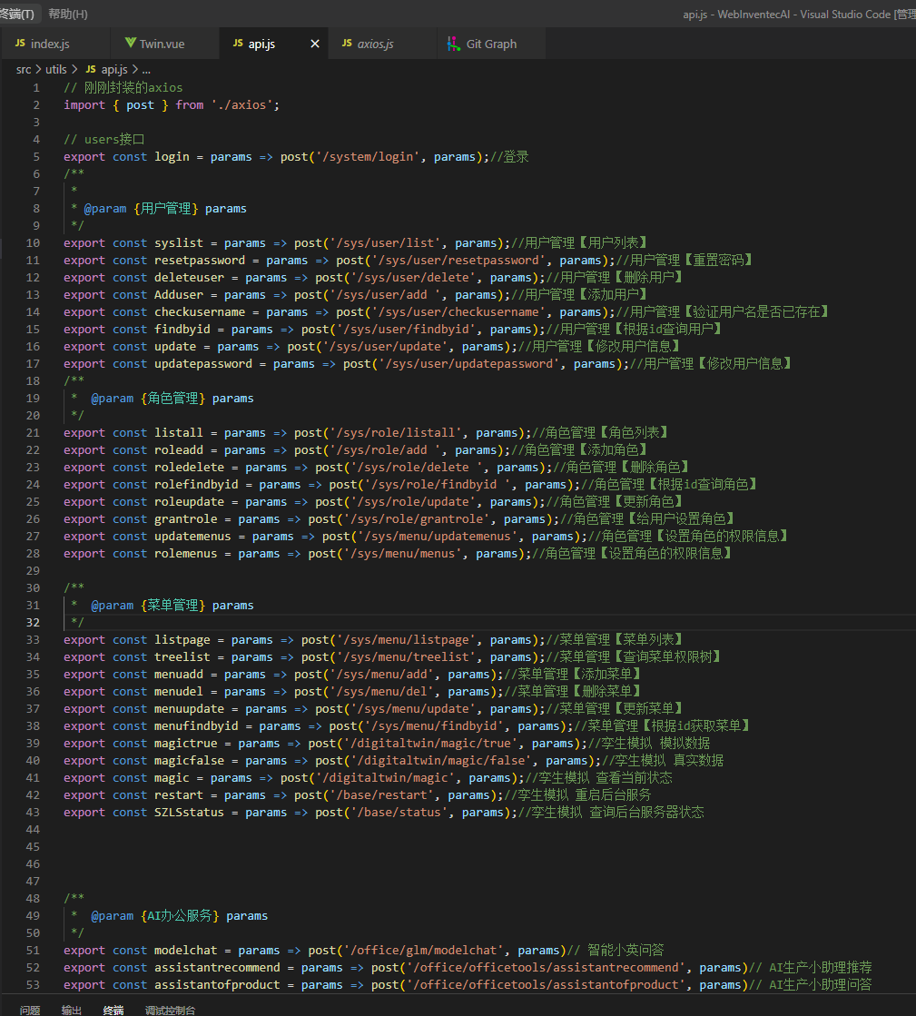Screen dimensions: 916x1016
Task: Click the './axios' import path string
Action: (241, 105)
